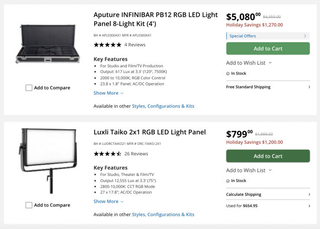
Task: Click the Special Offers arrow icon
Action: pyautogui.click(x=305, y=36)
